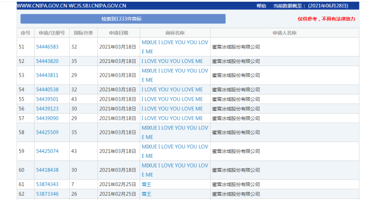The image size is (369, 201).
Task: Click the red 仅供参考 disclaimer text
Action: tap(326, 19)
